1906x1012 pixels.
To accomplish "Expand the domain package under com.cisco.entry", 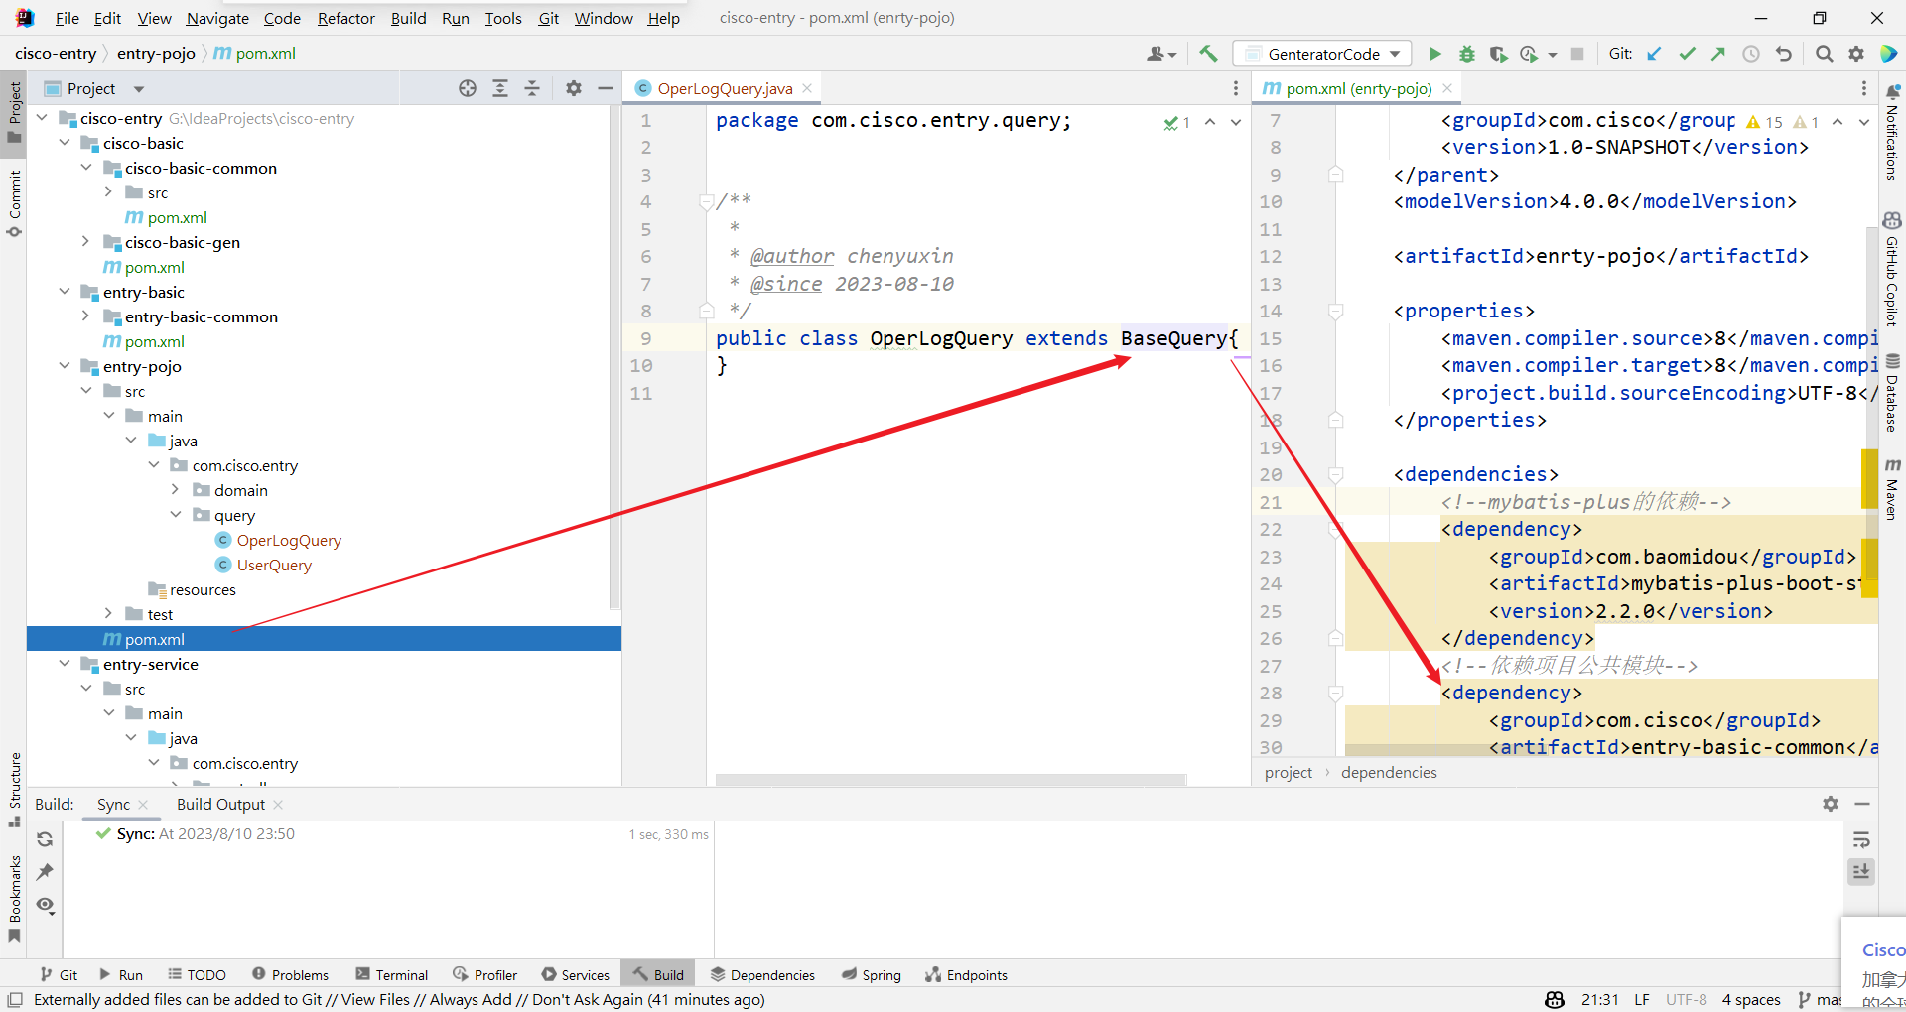I will coord(176,489).
